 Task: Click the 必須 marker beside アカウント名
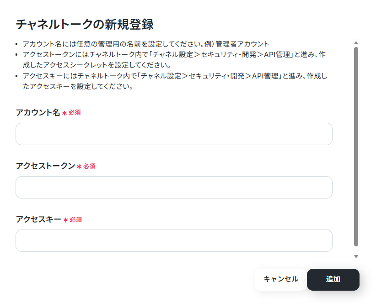[75, 113]
